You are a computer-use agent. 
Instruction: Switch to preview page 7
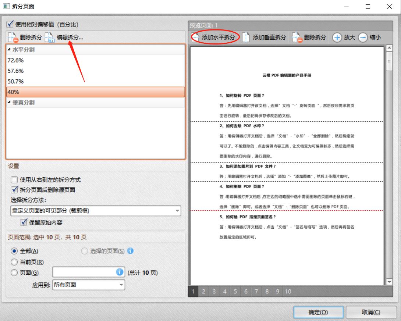tap(256, 291)
